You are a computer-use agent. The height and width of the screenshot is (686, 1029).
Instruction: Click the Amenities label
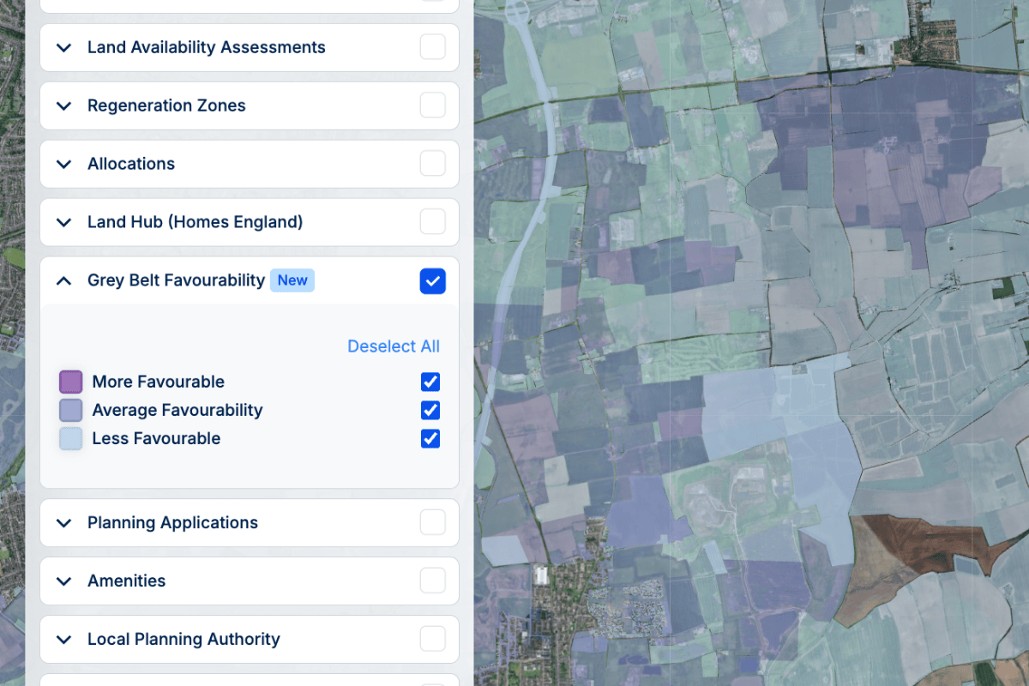pyautogui.click(x=127, y=581)
